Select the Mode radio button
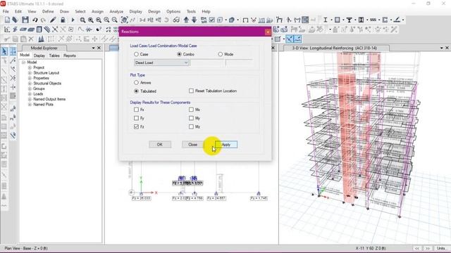The width and height of the screenshot is (451, 253). [221, 54]
